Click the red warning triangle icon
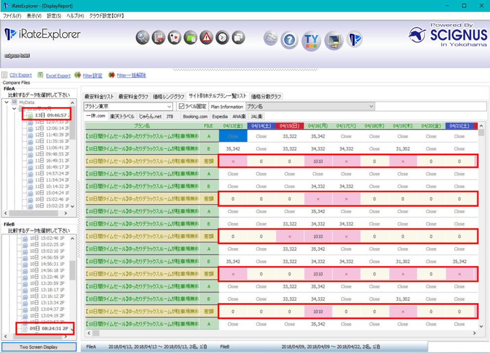The height and width of the screenshot is (353, 490). tap(206, 37)
